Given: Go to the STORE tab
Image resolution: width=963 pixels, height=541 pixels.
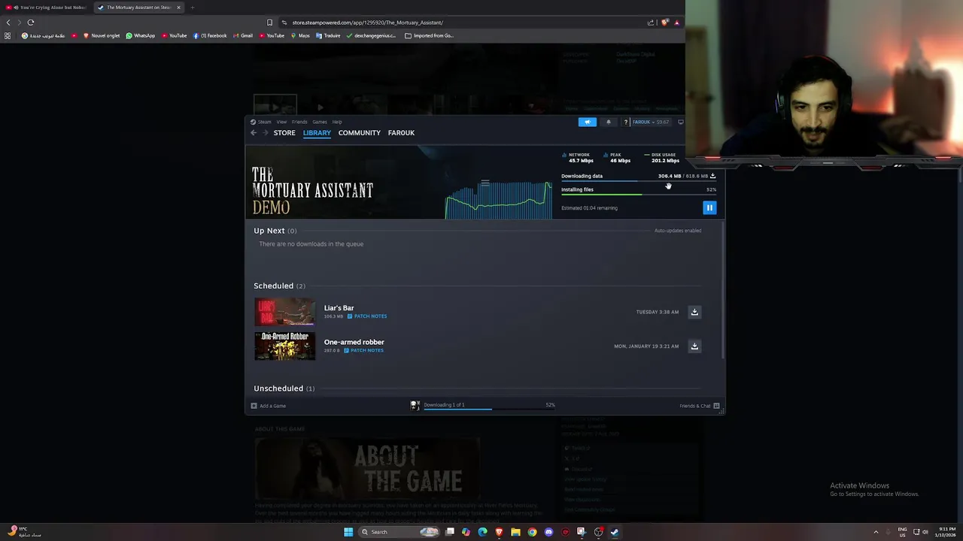Looking at the screenshot, I should coord(284,133).
